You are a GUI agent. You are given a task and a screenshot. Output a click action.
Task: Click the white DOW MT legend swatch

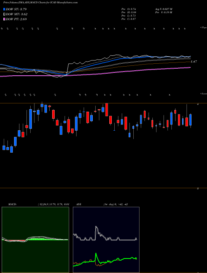pyautogui.click(x=4, y=14)
